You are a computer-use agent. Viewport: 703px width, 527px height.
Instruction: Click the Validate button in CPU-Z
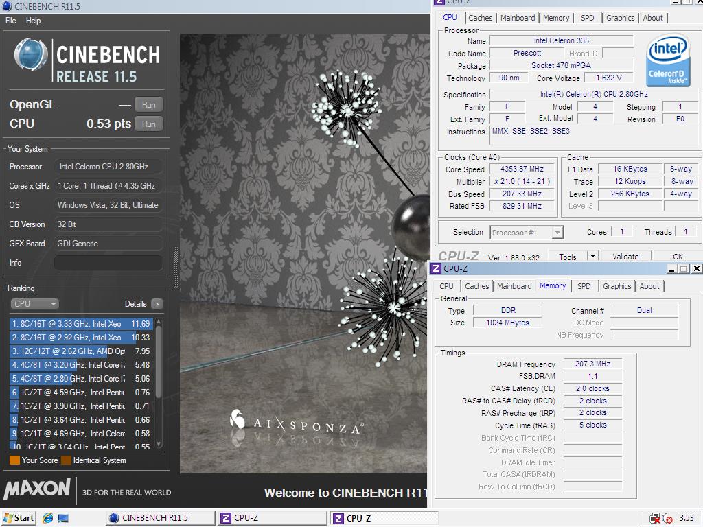(625, 257)
